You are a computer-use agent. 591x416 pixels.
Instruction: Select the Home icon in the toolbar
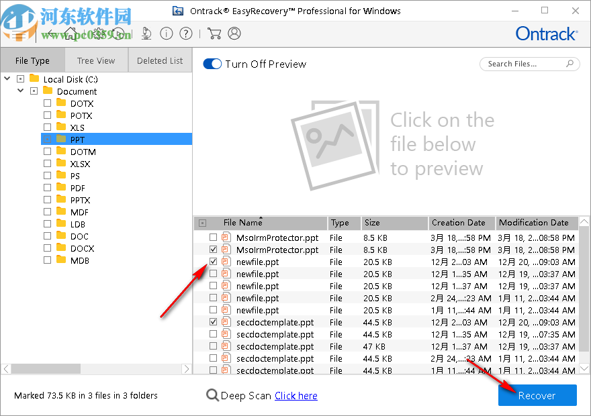71,34
